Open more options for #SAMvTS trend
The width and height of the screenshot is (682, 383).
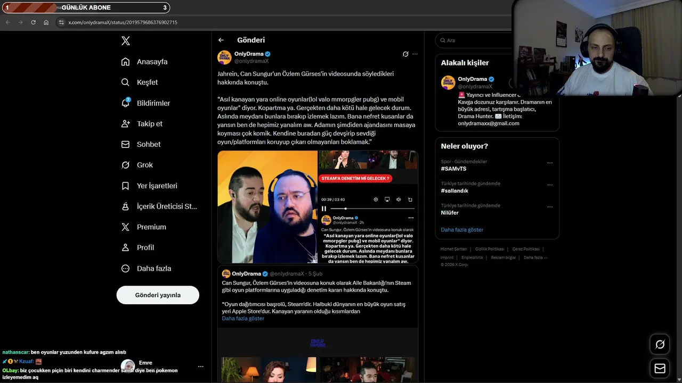click(550, 163)
